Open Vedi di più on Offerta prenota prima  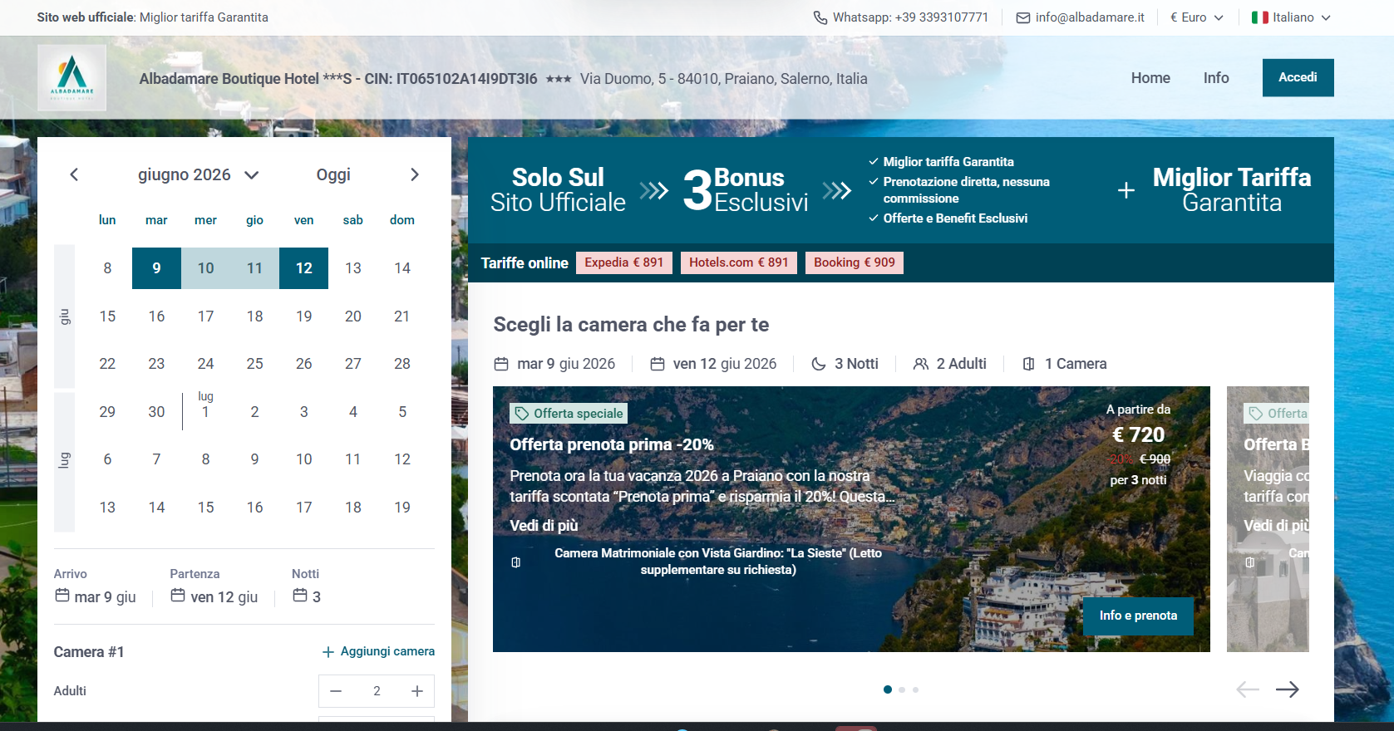pyautogui.click(x=544, y=526)
